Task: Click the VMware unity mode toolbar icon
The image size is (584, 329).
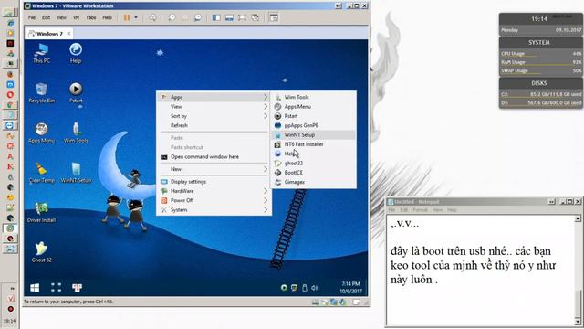Action: 255,17
